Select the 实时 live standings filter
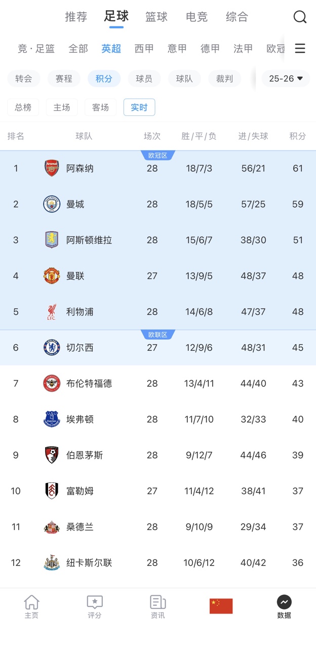Screen dimensions: 316x648 coord(139,107)
